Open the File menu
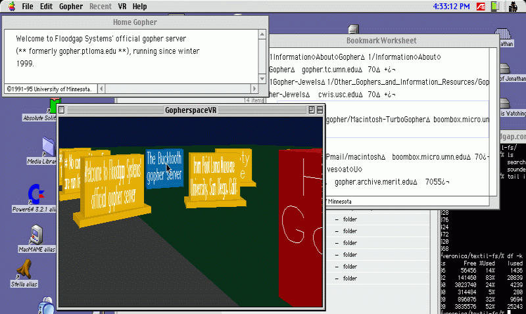Screen dimensions: 526x314 pyautogui.click(x=28, y=7)
